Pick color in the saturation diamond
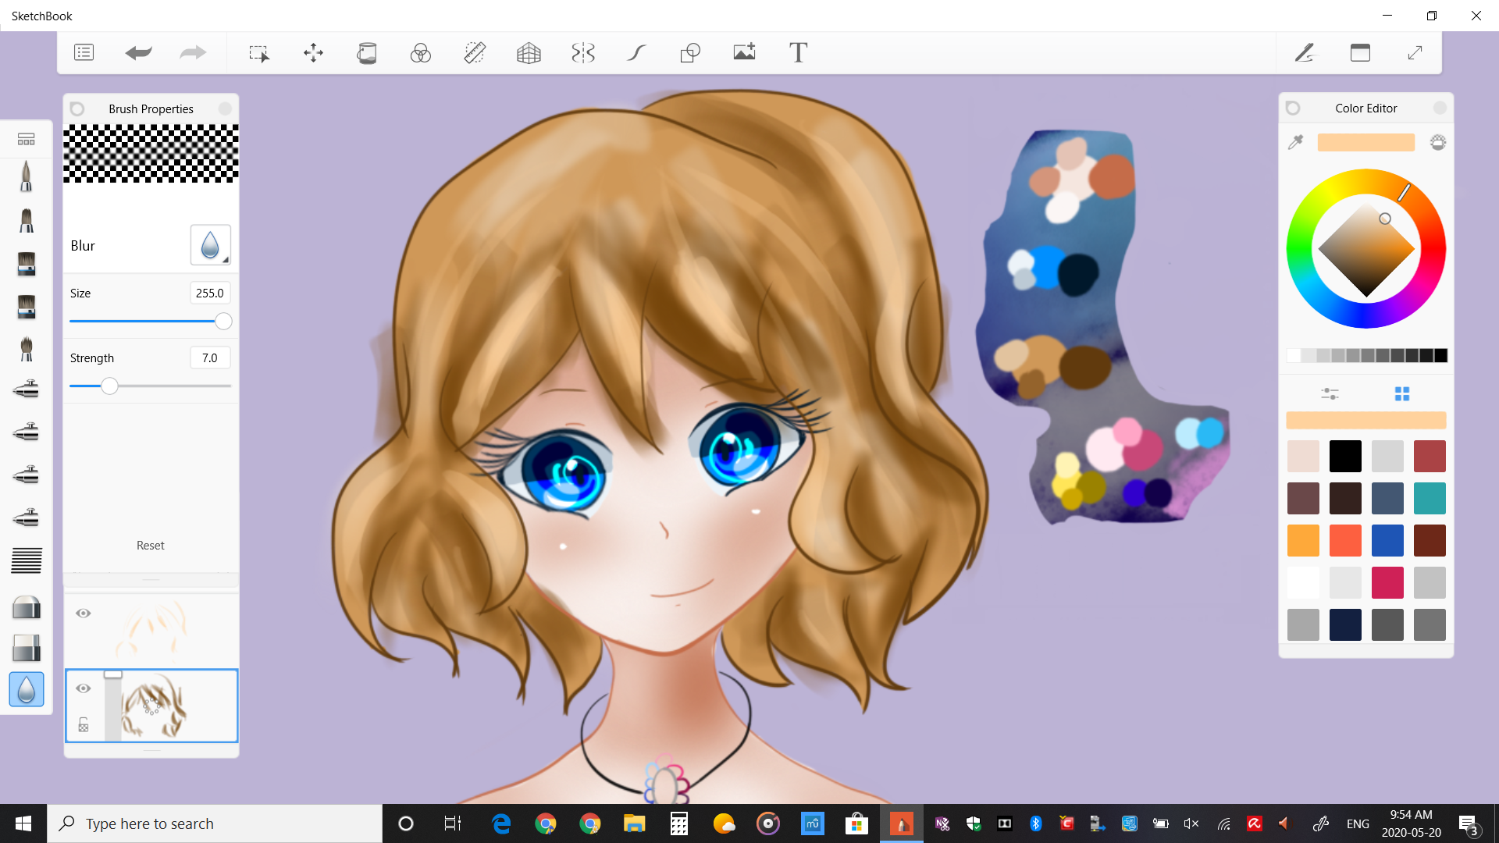This screenshot has width=1499, height=843. pos(1366,250)
